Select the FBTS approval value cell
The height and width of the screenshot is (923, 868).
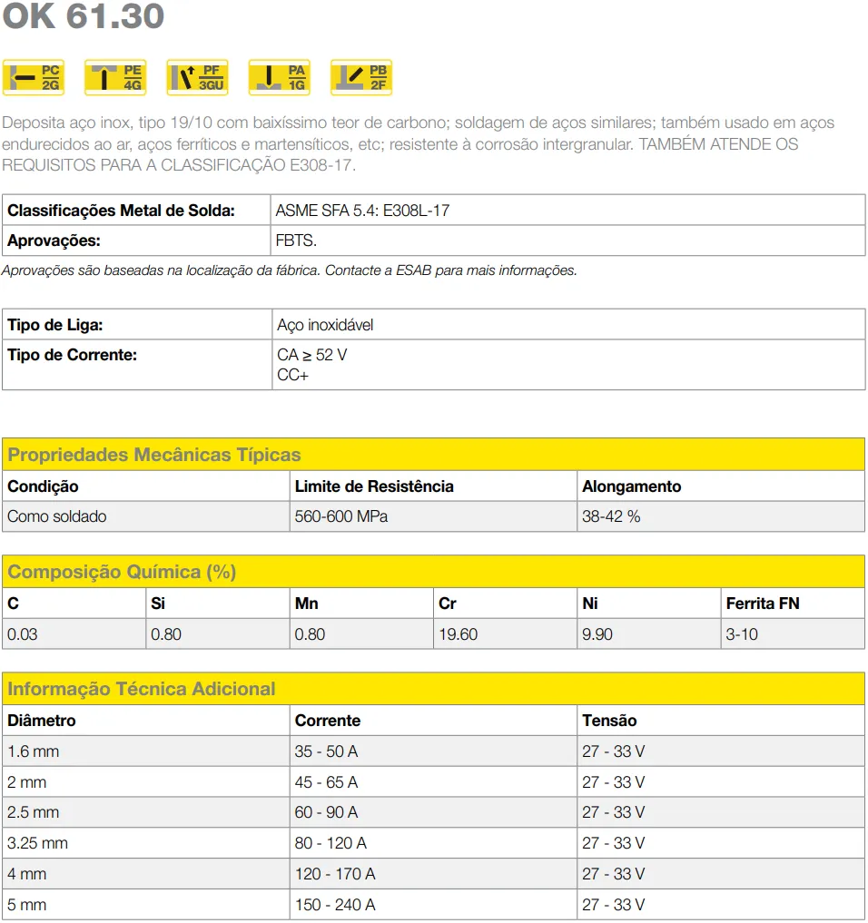click(292, 241)
